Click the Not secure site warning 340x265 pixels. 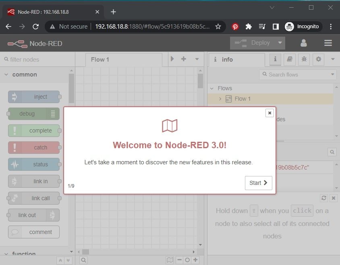pos(68,27)
